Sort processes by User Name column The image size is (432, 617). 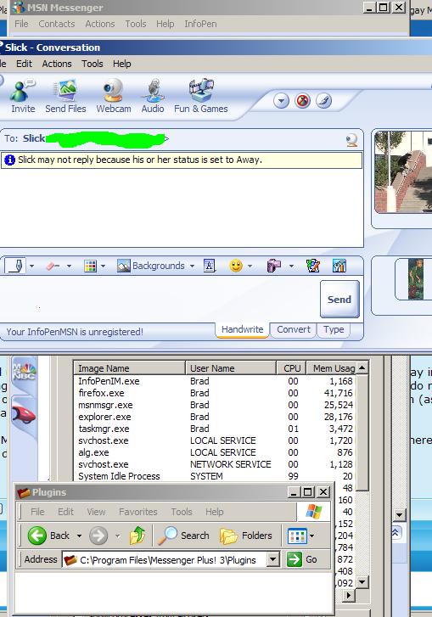(231, 368)
